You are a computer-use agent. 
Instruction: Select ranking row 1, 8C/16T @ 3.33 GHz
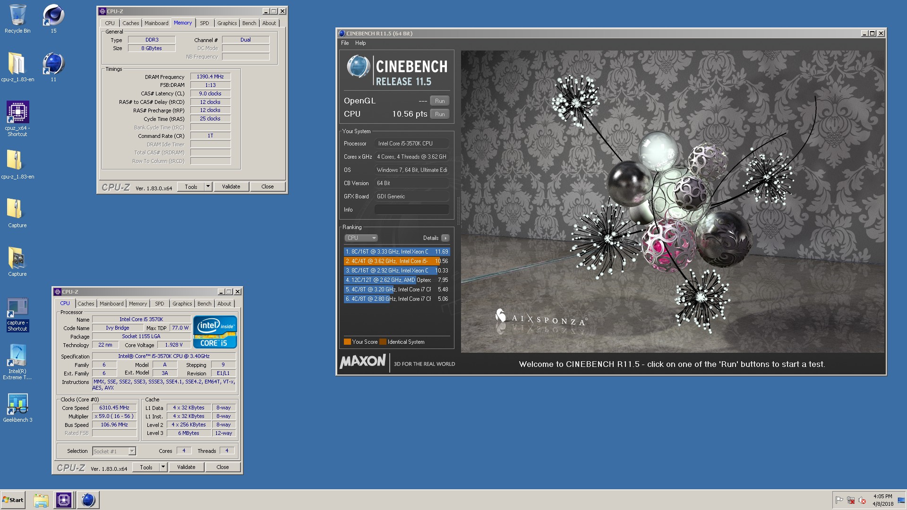pos(397,252)
